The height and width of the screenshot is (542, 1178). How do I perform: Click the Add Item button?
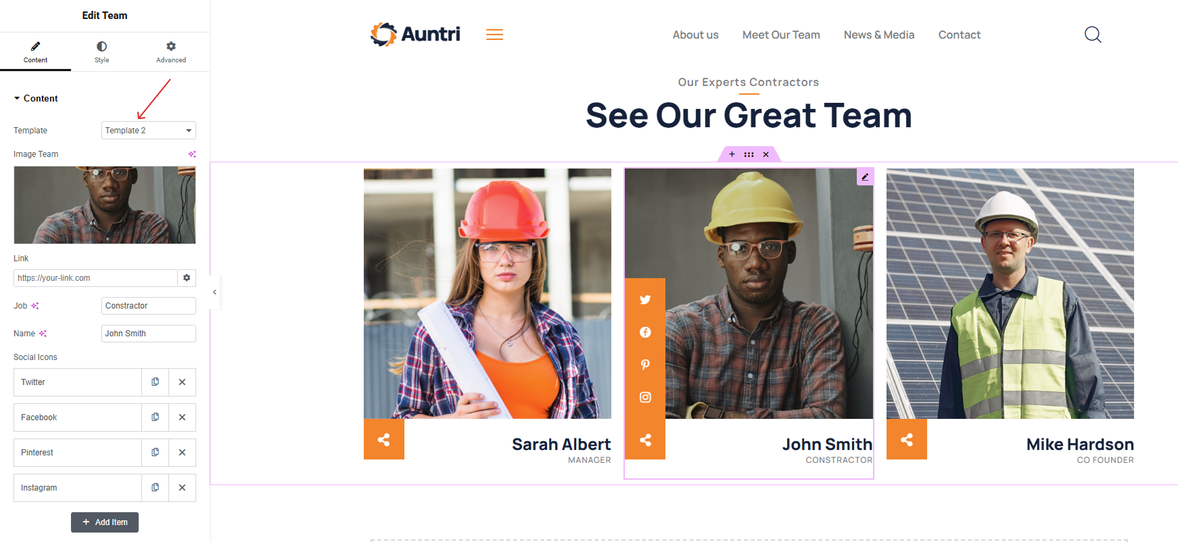point(105,522)
